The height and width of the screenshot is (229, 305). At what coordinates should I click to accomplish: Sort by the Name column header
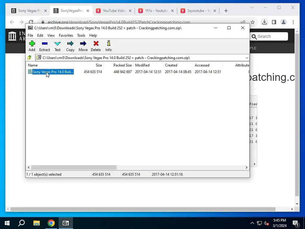coord(50,65)
